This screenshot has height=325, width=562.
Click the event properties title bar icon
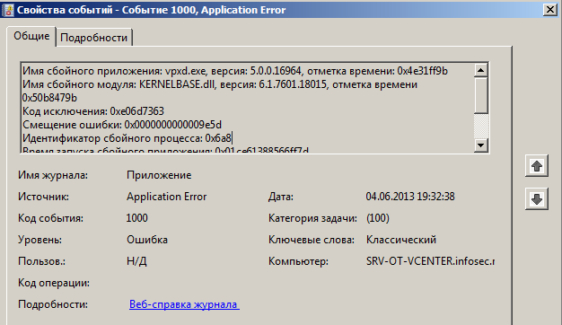[7, 10]
